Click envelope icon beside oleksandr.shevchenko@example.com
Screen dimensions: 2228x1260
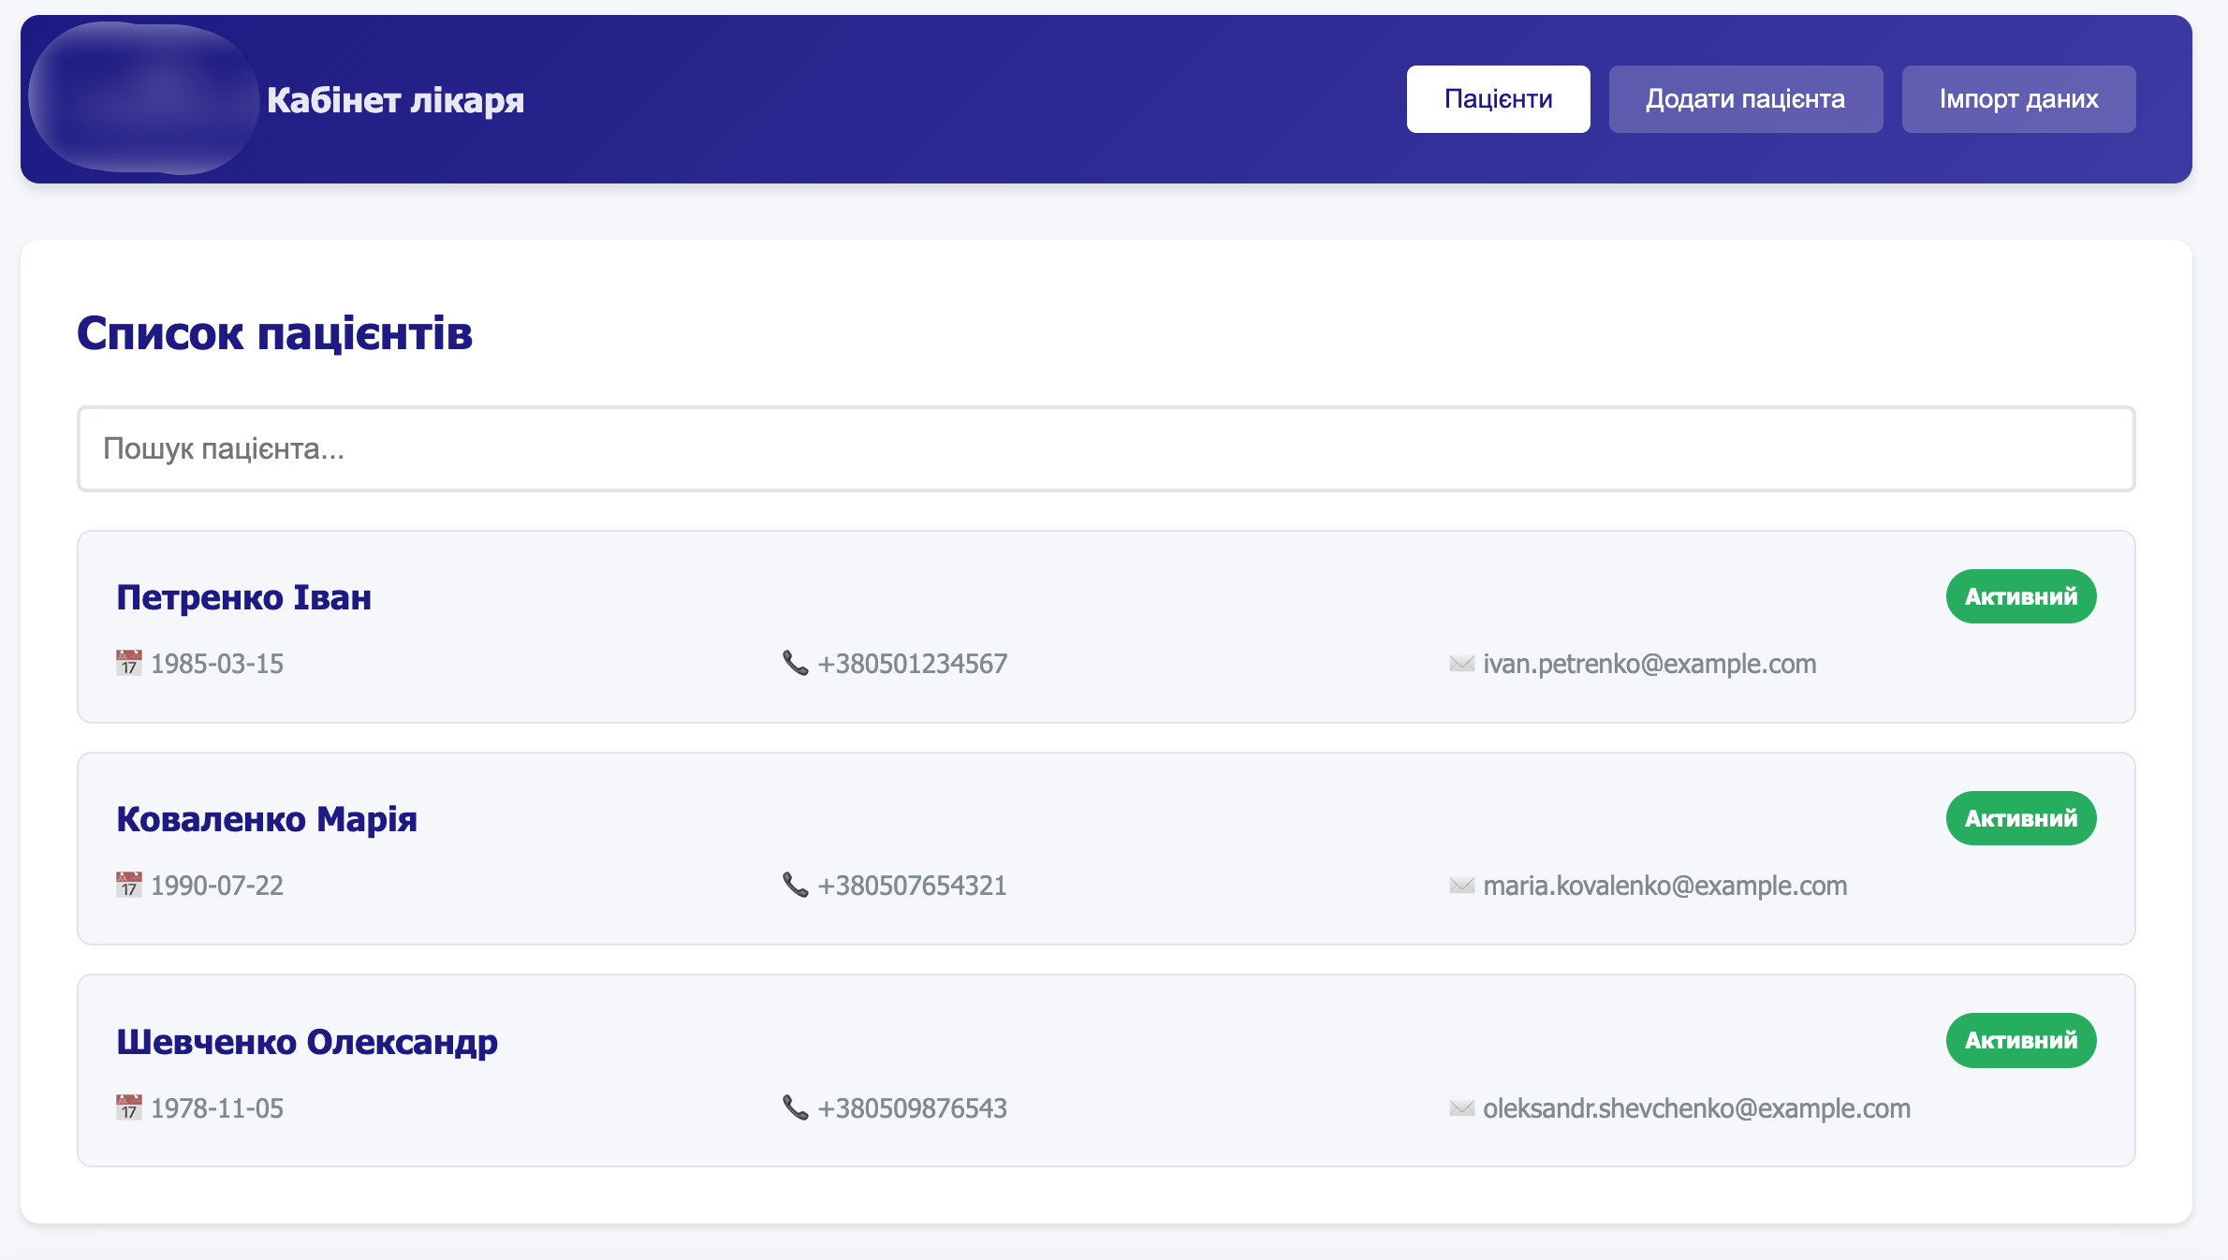coord(1461,1108)
